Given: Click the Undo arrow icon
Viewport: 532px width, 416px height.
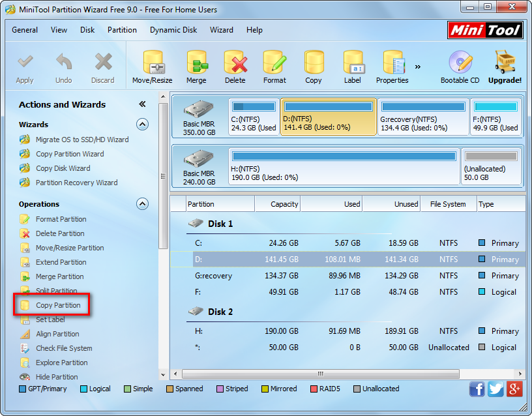Looking at the screenshot, I should click(64, 62).
